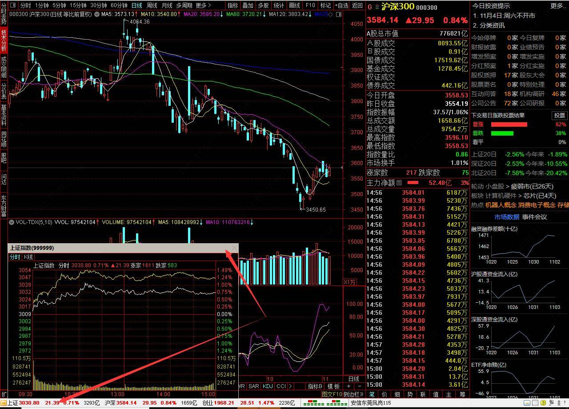Switch 上证指数 popup to K线 tab

click(x=28, y=257)
